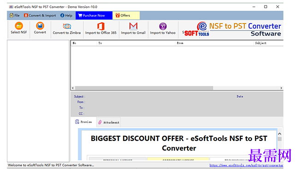Screen dimensions: 300x170
Task: Start Import to Gmail
Action: tap(133, 29)
